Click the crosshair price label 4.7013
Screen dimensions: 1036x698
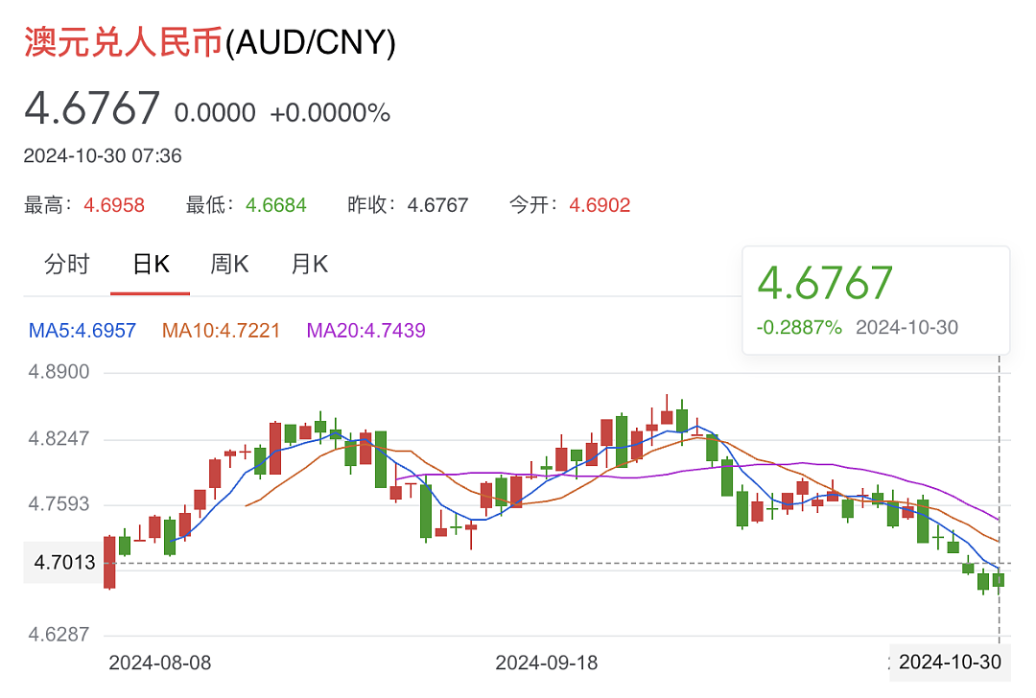pyautogui.click(x=64, y=563)
